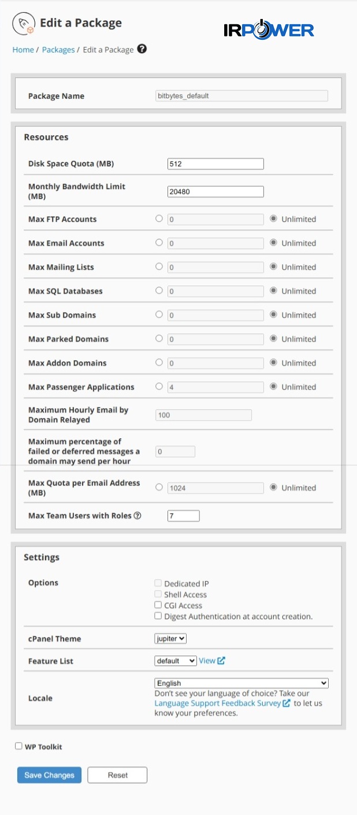
Task: Open the cPanel Theme jupiter dropdown
Action: [x=170, y=639]
